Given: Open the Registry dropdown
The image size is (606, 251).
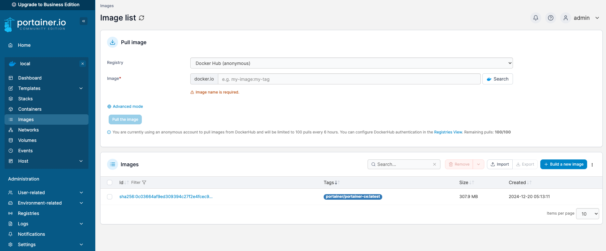Looking at the screenshot, I should [351, 63].
